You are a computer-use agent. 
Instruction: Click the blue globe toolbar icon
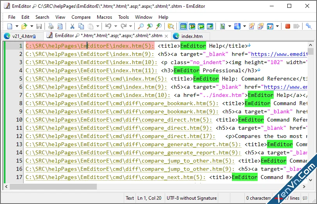[237, 26]
